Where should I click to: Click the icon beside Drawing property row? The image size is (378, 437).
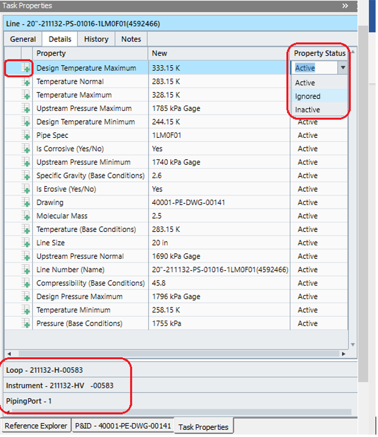click(26, 203)
